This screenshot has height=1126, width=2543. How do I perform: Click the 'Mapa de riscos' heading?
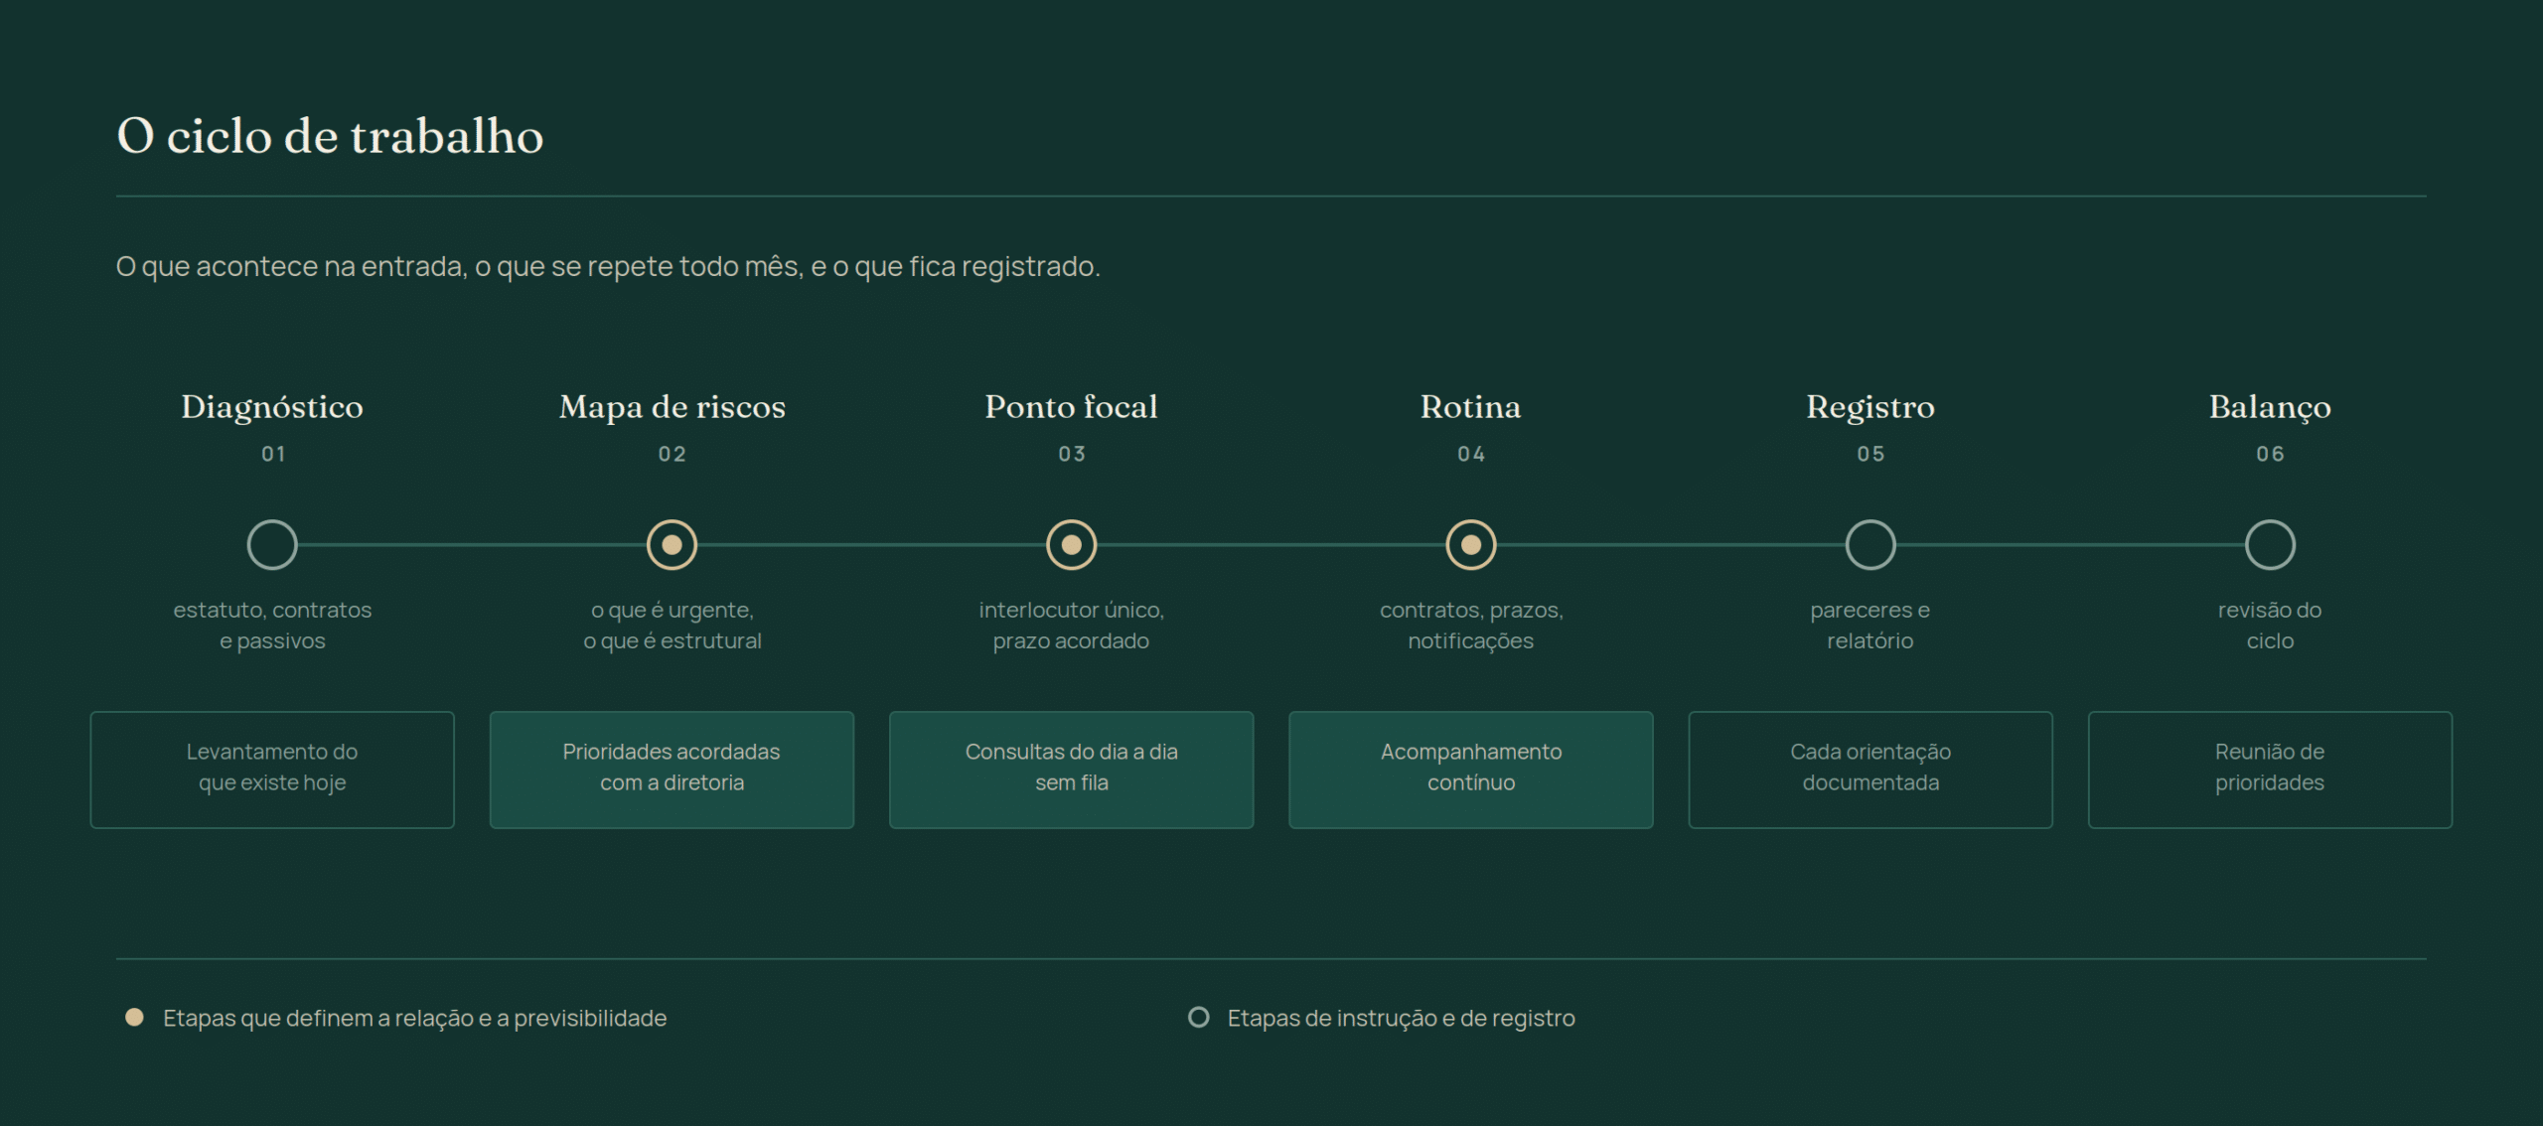[672, 407]
